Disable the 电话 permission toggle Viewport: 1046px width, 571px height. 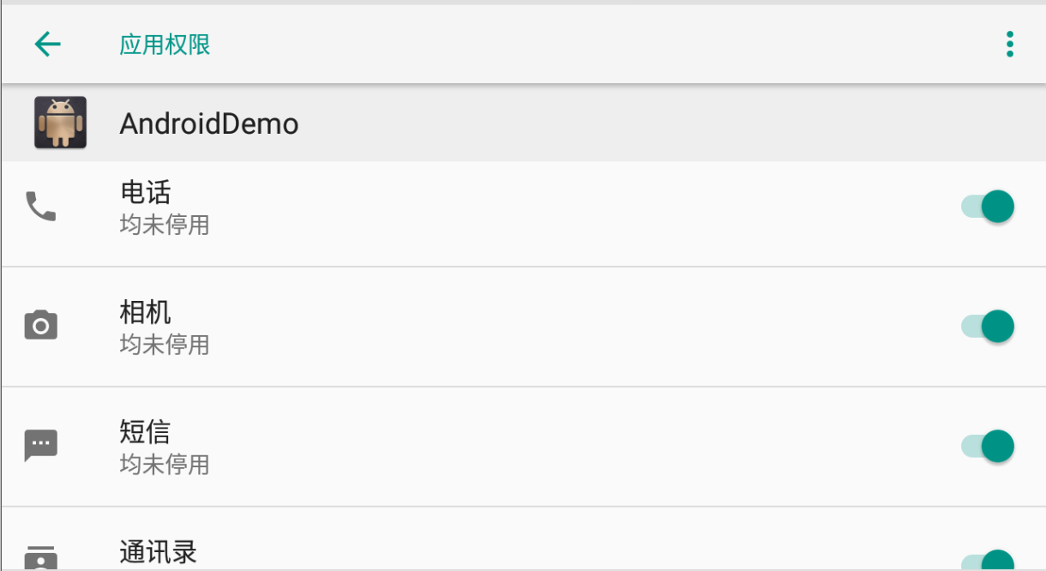(988, 207)
